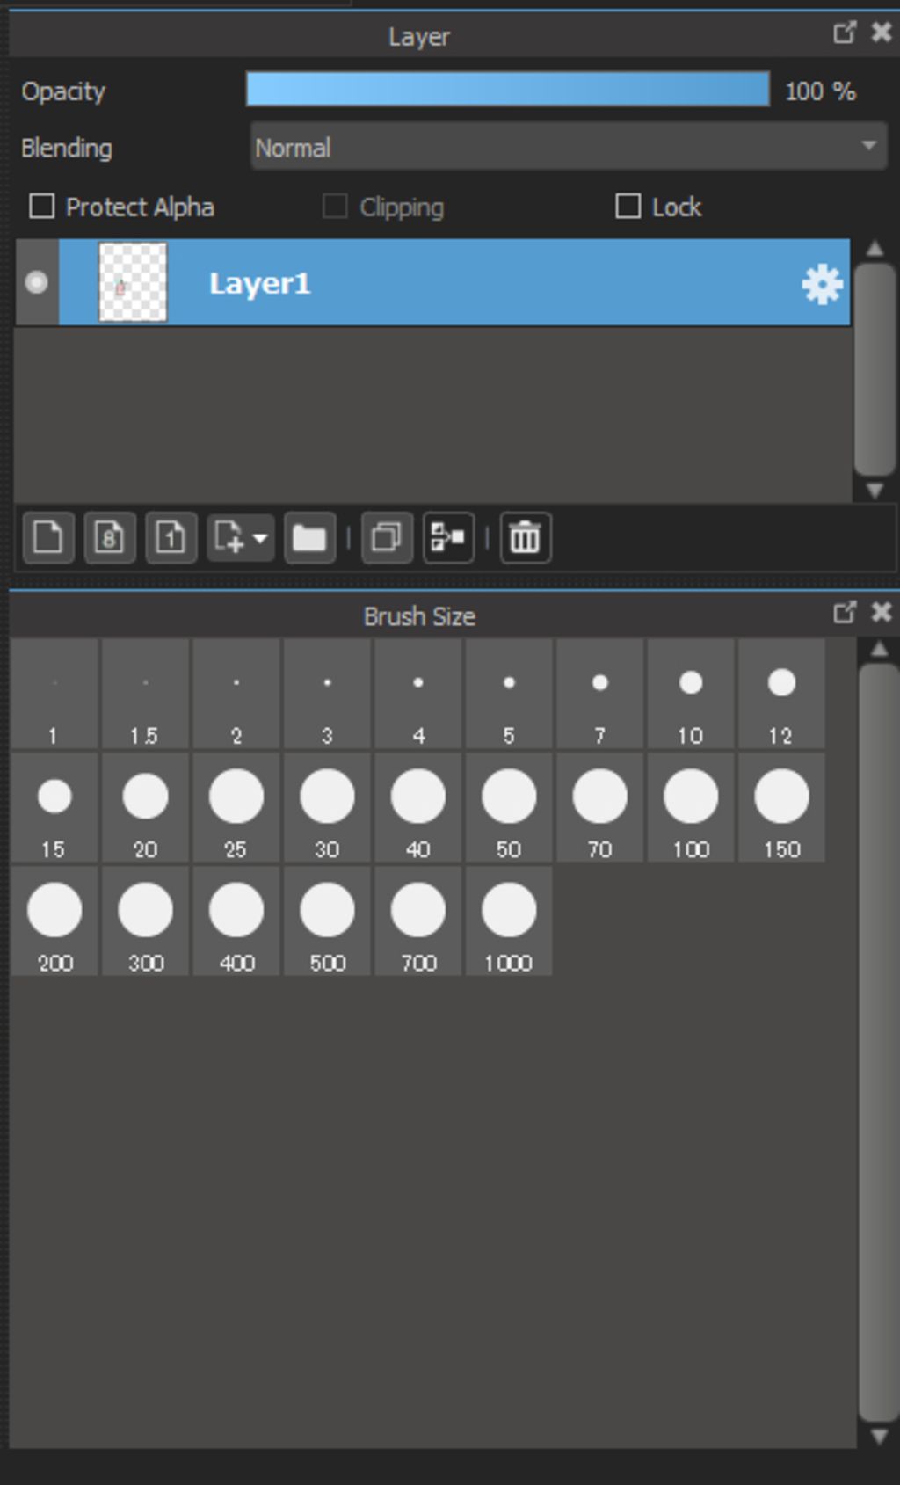Undock the Brush Size panel

[845, 612]
